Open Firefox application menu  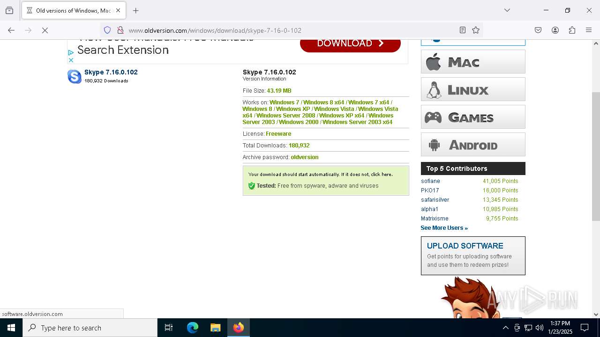point(589,30)
